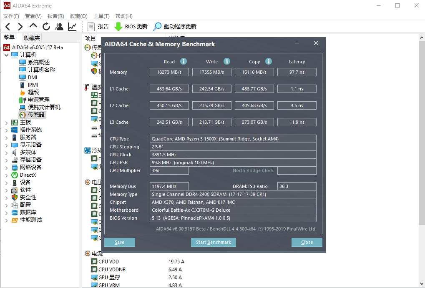Open the graph chart toolbar icon
The image size is (425, 288).
(72, 27)
